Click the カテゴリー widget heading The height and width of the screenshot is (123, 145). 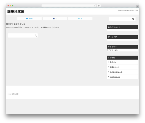tap(122, 47)
